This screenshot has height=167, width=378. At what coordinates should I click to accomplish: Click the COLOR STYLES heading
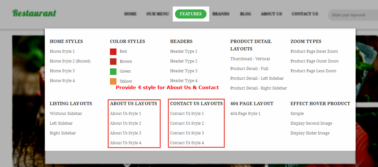tap(128, 42)
